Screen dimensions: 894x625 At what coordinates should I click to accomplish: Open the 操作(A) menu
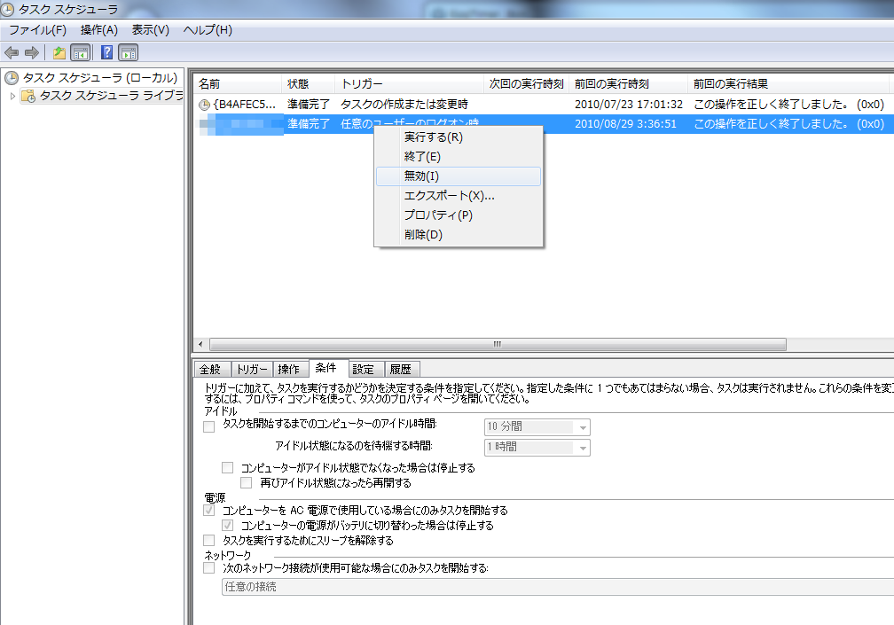coord(98,30)
